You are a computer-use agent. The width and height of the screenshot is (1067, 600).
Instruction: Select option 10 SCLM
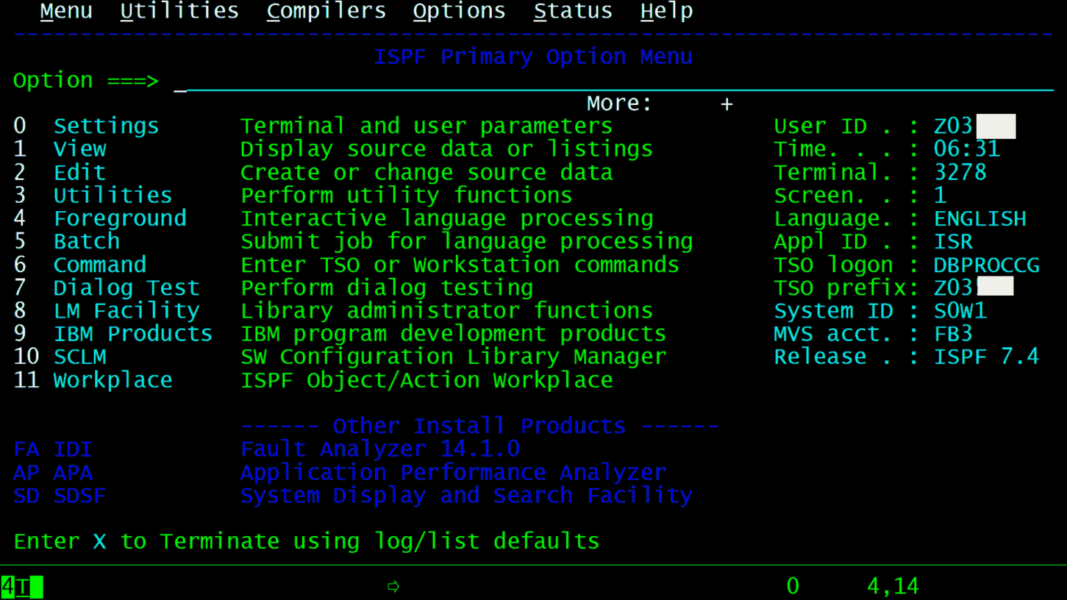pos(60,356)
